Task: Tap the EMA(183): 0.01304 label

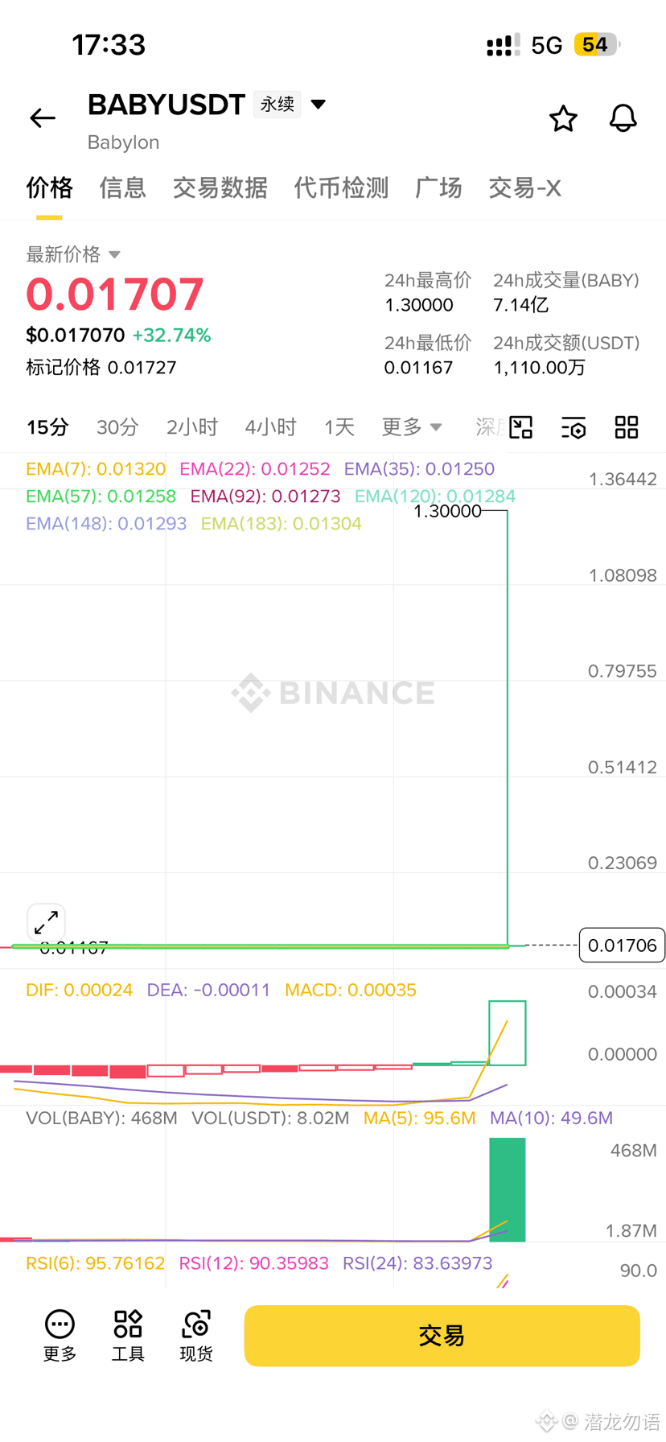Action: tap(282, 524)
